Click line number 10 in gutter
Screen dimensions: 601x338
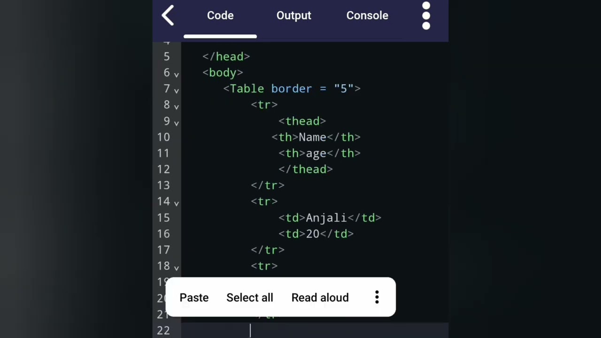pos(163,137)
